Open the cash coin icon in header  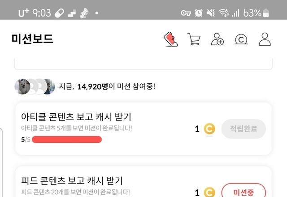(241, 39)
